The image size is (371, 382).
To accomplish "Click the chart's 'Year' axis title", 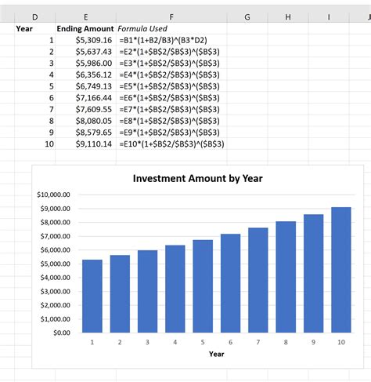I will click(x=216, y=354).
